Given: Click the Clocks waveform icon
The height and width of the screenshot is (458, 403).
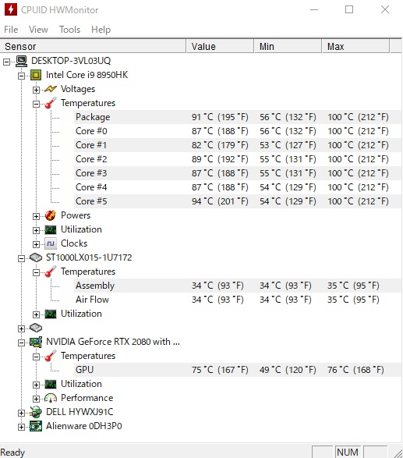Looking at the screenshot, I should click(51, 243).
